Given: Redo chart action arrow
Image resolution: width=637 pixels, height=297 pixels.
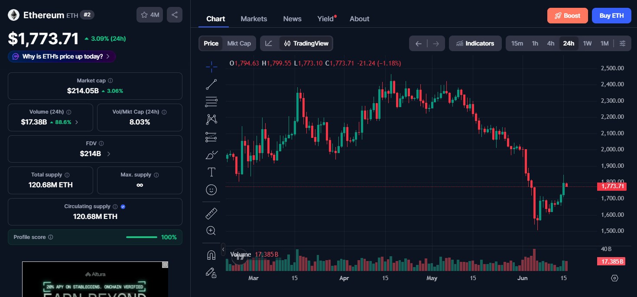Looking at the screenshot, I should [x=436, y=43].
